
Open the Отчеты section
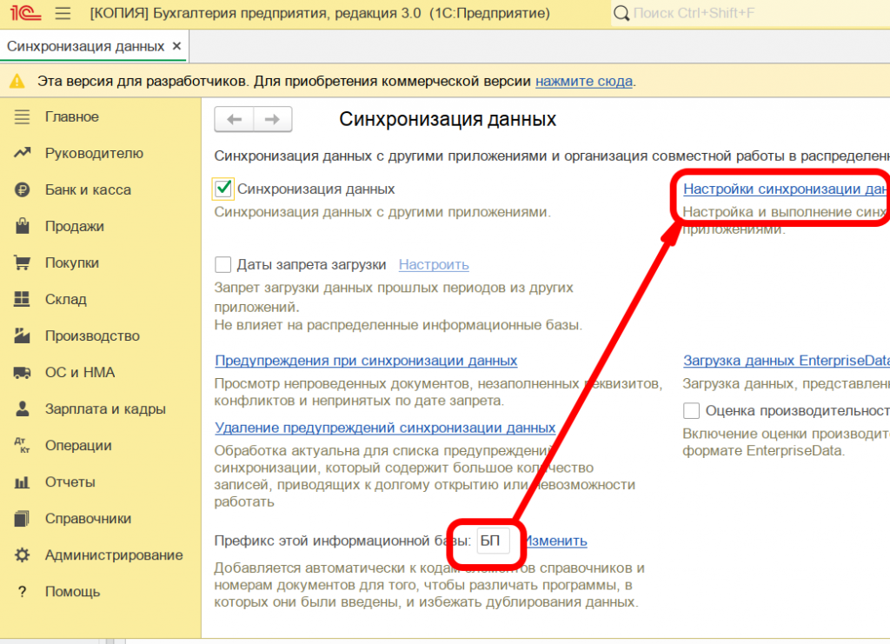(x=70, y=482)
